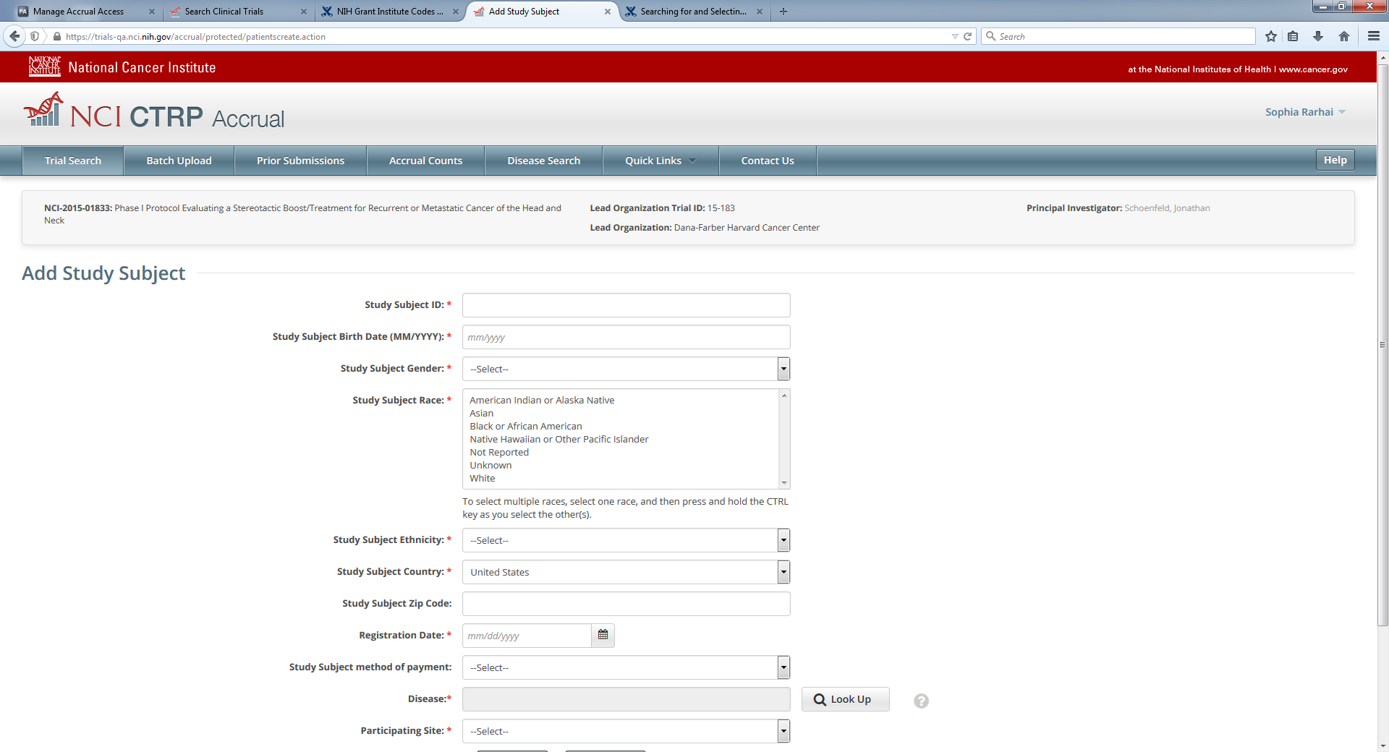Click the disabled Disease text field
The image size is (1389, 752).
pos(626,699)
